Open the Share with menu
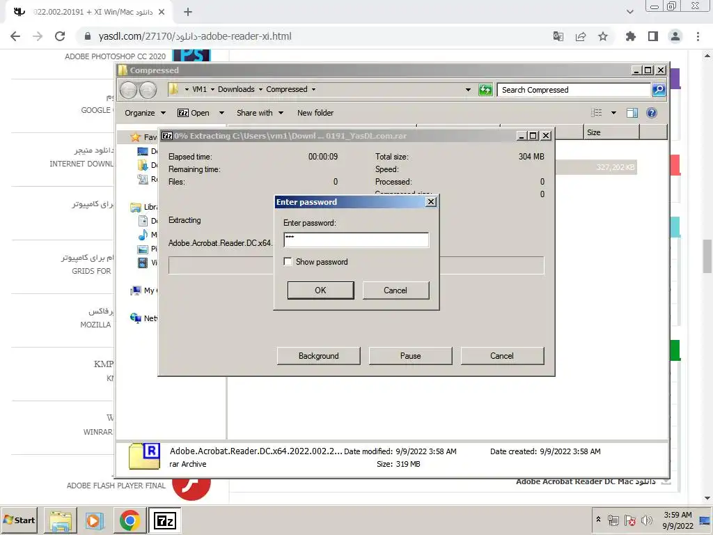Image resolution: width=713 pixels, height=535 pixels. point(260,113)
